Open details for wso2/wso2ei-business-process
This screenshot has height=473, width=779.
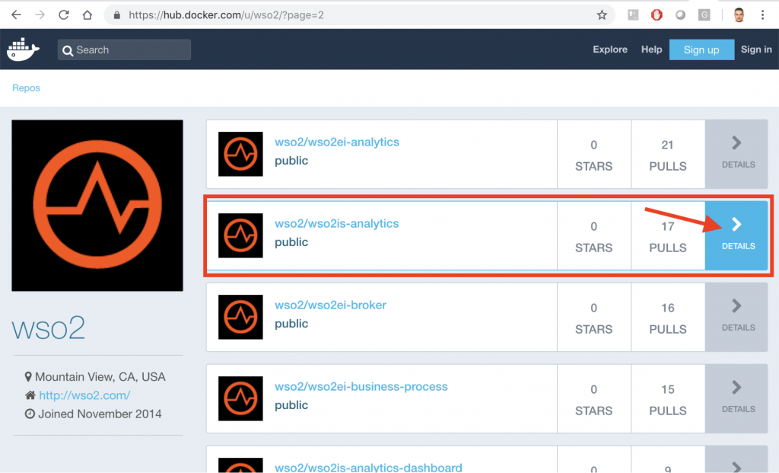pyautogui.click(x=736, y=398)
